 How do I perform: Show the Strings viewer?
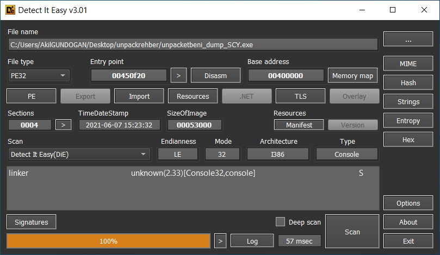point(408,101)
